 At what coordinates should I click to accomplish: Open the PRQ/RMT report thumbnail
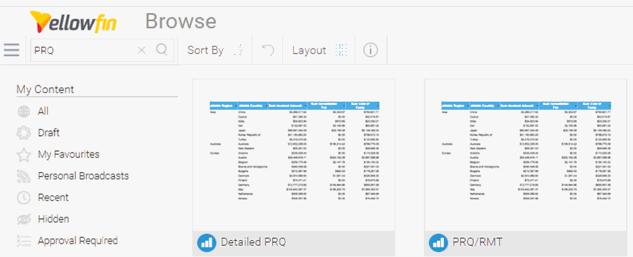point(526,155)
